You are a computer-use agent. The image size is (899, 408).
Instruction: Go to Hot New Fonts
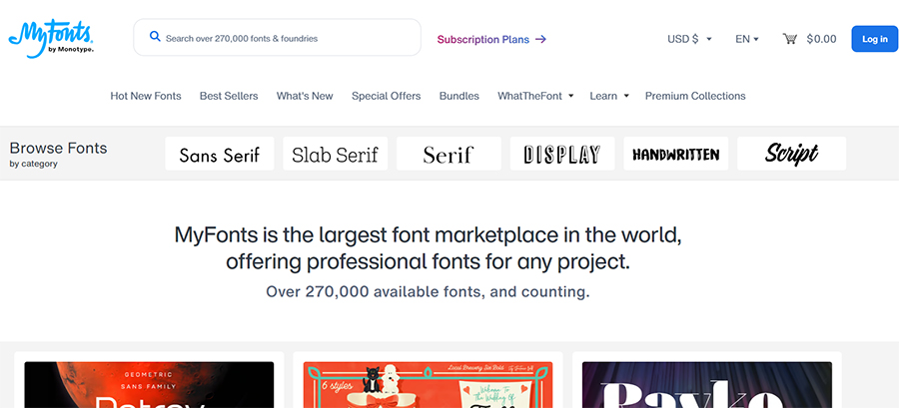click(146, 96)
